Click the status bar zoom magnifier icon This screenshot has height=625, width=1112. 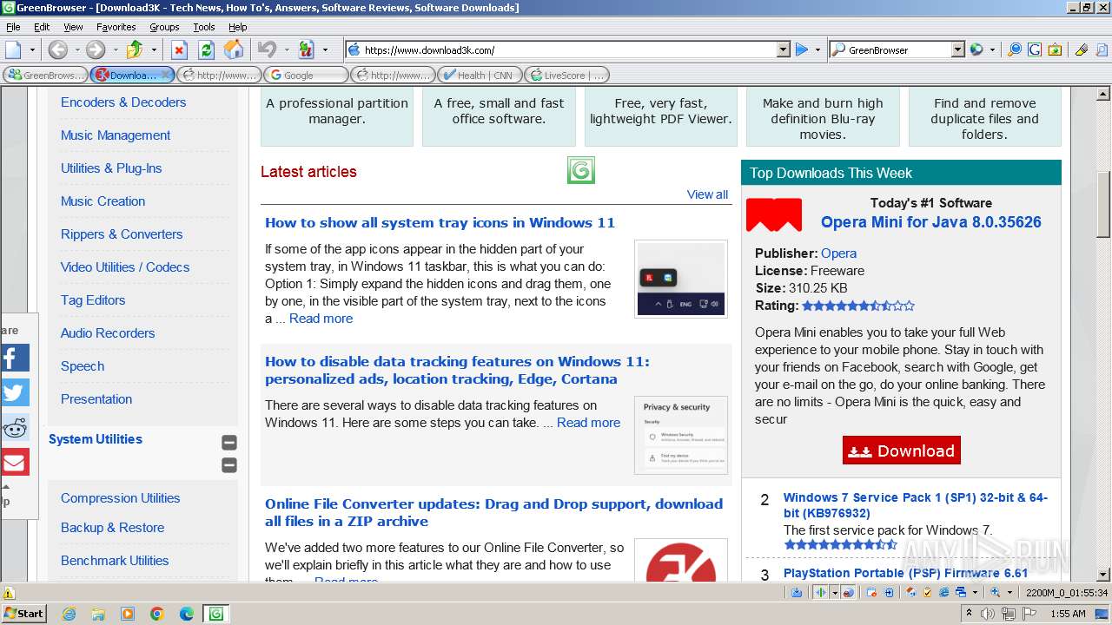pos(995,592)
